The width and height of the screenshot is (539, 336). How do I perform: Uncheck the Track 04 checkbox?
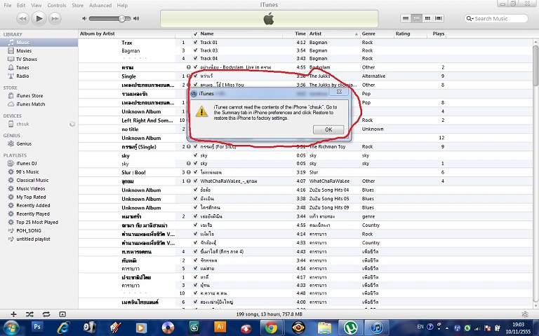point(195,58)
